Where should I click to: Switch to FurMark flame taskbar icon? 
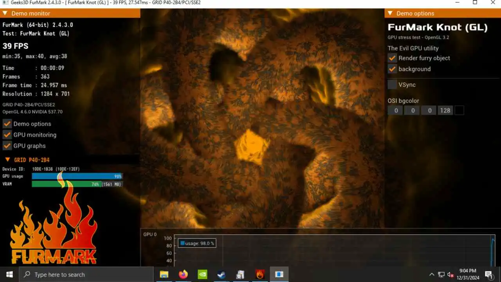[260, 275]
